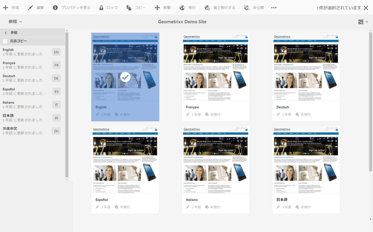
Task: Click the プロパティを表示 button label
Action: tap(76, 7)
